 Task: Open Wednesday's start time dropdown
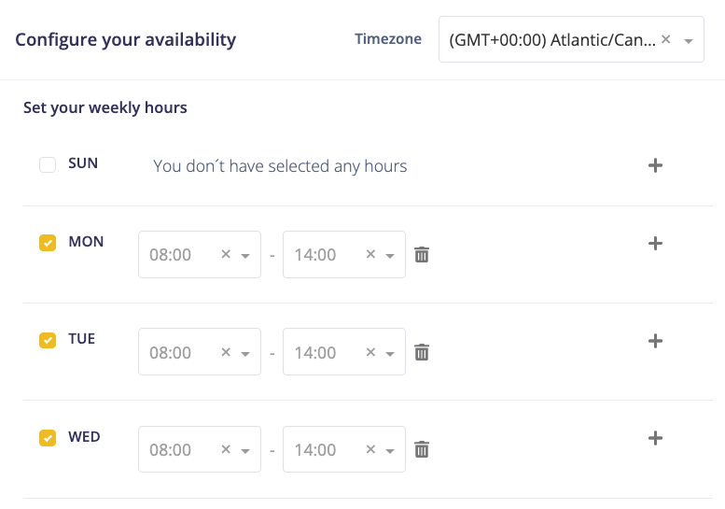tap(245, 450)
